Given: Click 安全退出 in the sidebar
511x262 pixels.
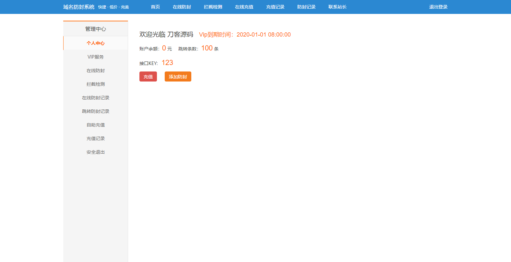Looking at the screenshot, I should click(96, 152).
